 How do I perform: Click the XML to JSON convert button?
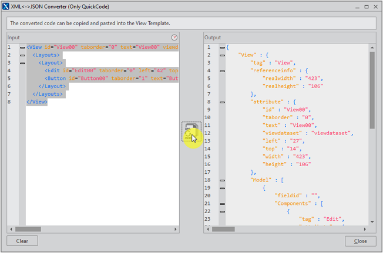(191, 131)
